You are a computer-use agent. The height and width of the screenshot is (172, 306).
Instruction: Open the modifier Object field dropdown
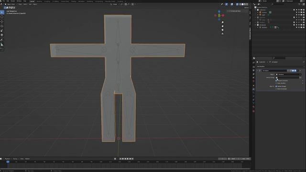[288, 75]
